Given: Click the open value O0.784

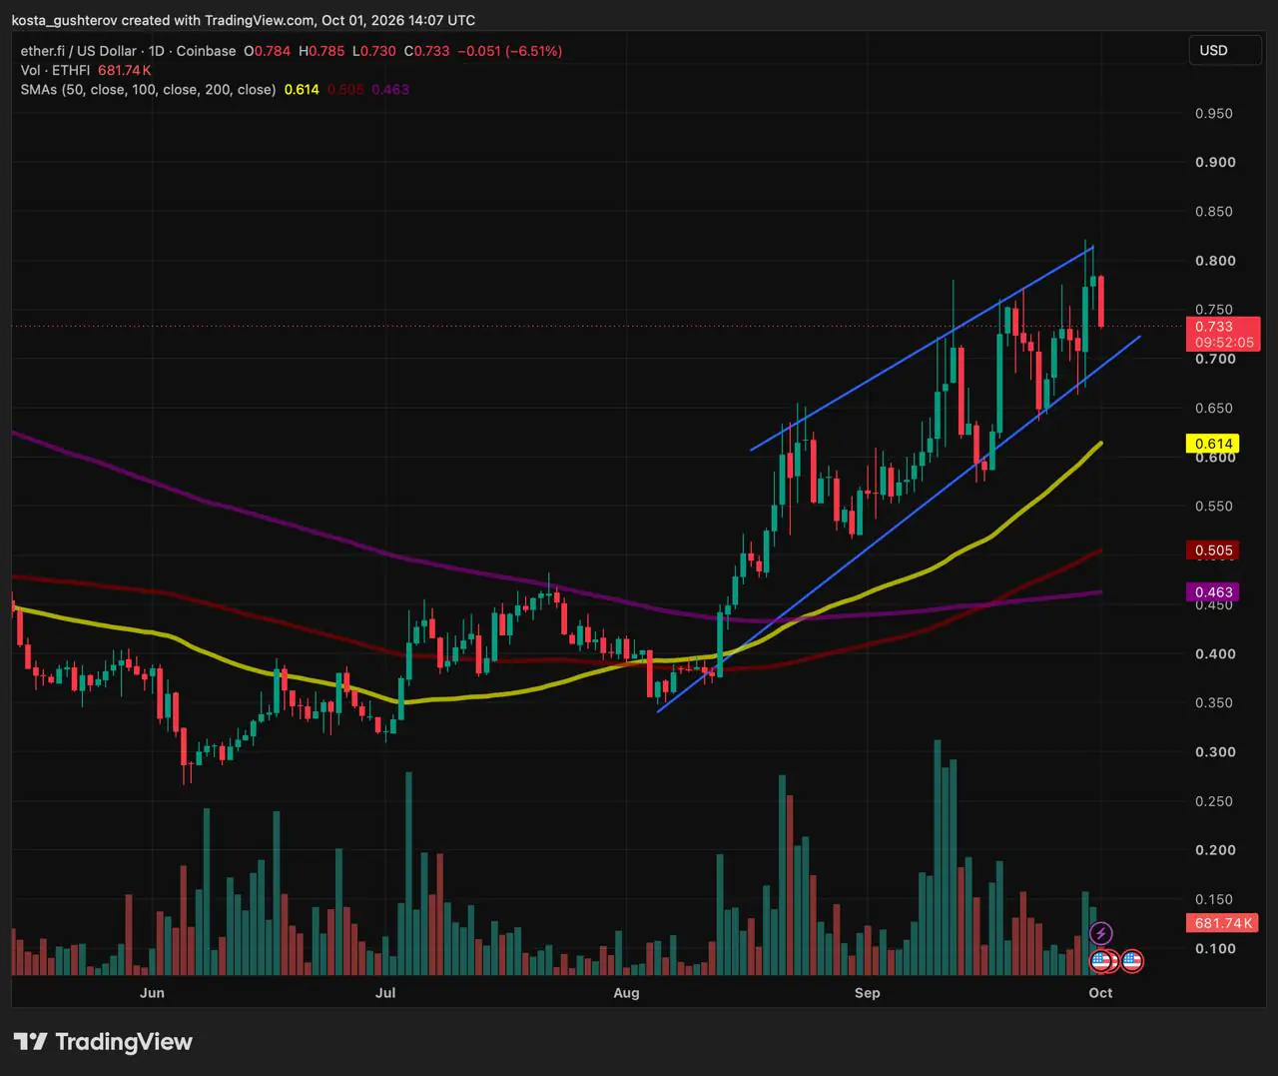Looking at the screenshot, I should [268, 51].
